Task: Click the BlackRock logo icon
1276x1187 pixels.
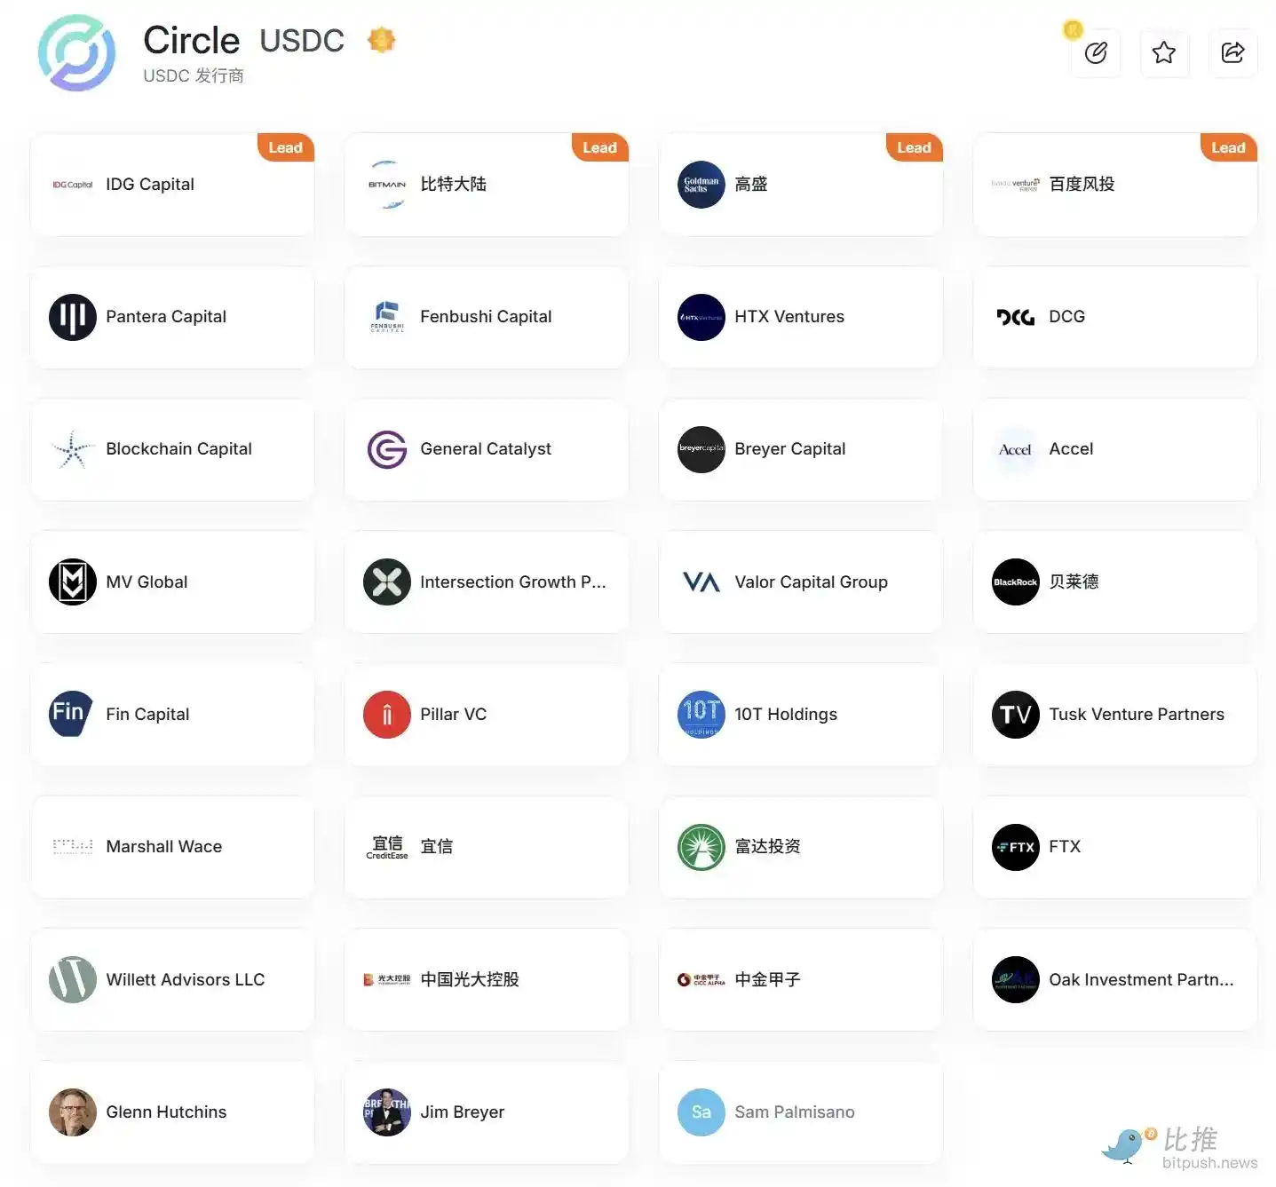Action: coord(1015,582)
